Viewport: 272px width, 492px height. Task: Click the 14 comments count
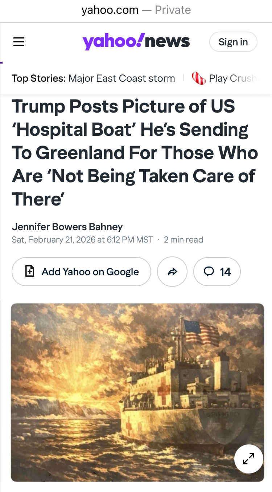[226, 272]
